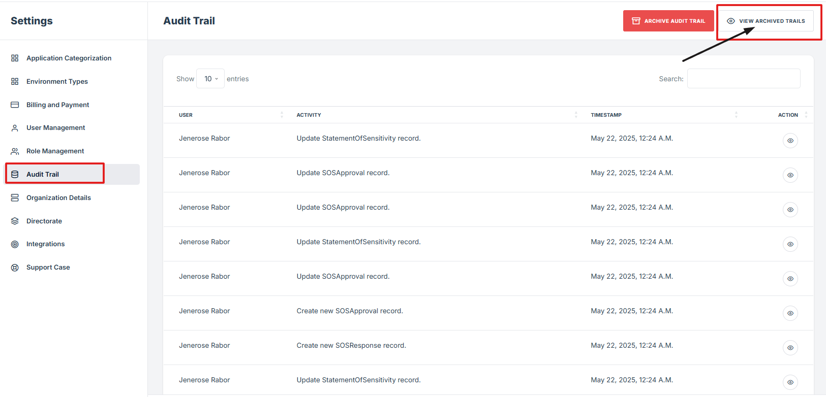Click View Archived Trails button
826x397 pixels.
[766, 21]
